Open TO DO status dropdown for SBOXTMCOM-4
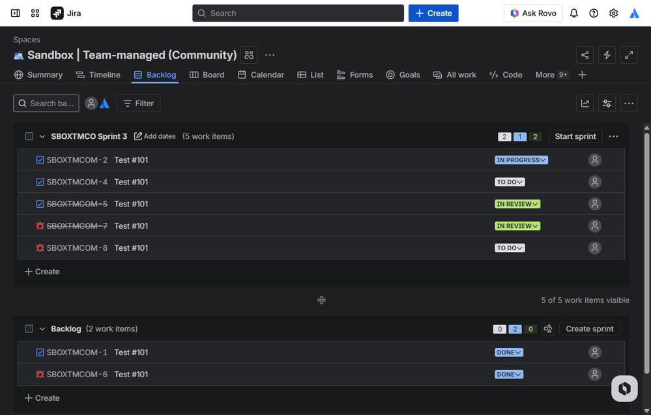This screenshot has height=415, width=651. (510, 182)
